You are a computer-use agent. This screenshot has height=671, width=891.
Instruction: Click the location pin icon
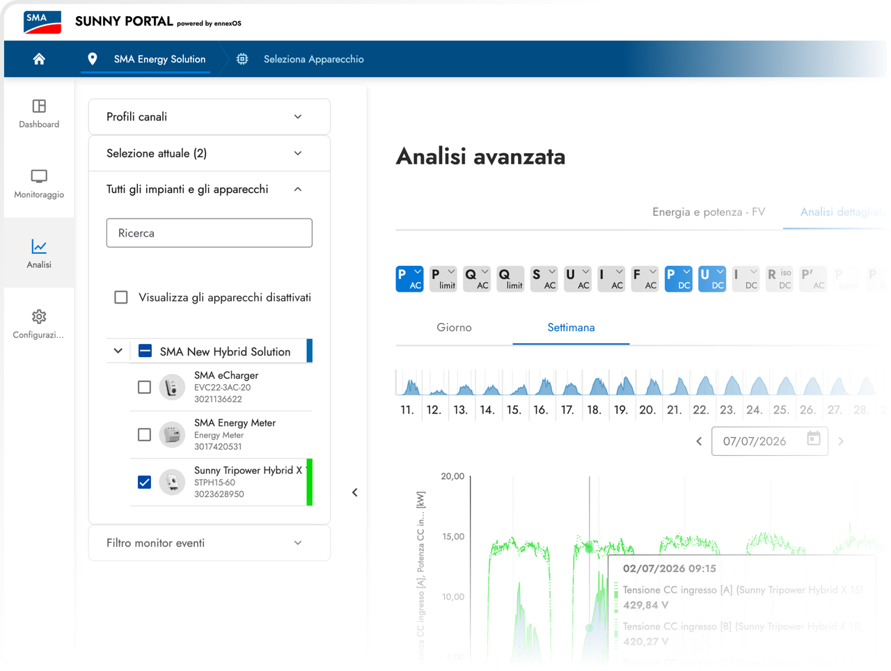(93, 59)
